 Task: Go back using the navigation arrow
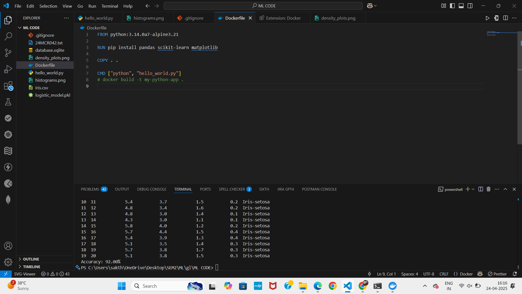click(x=148, y=6)
